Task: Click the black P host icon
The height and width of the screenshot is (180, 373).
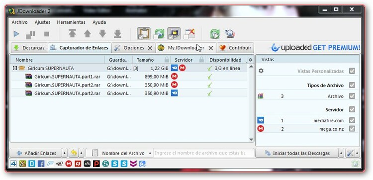Action: pyautogui.click(x=96, y=164)
